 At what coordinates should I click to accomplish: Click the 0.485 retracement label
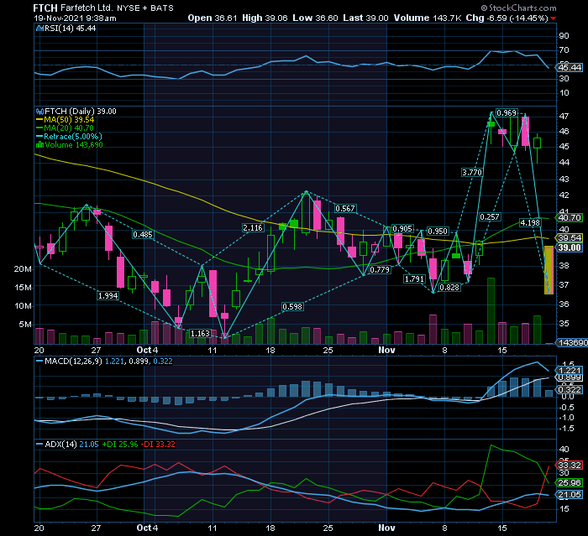[143, 235]
